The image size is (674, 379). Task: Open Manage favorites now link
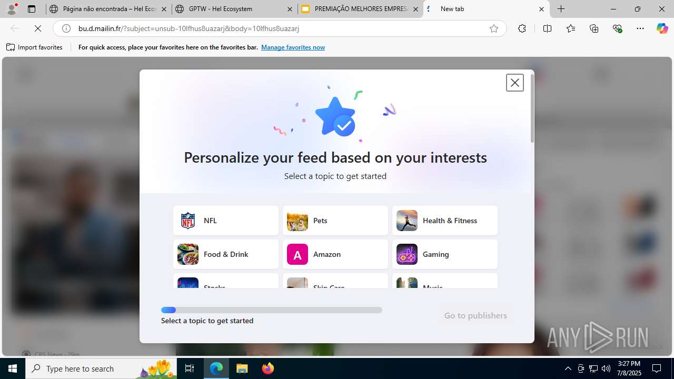pos(293,47)
